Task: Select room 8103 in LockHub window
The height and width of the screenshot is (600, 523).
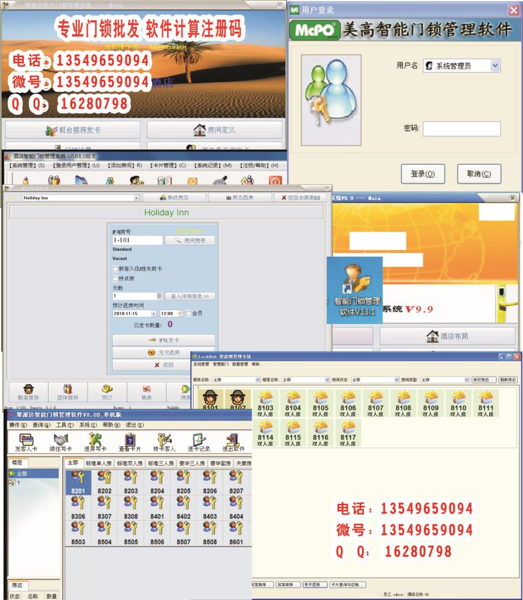Action: [x=265, y=403]
